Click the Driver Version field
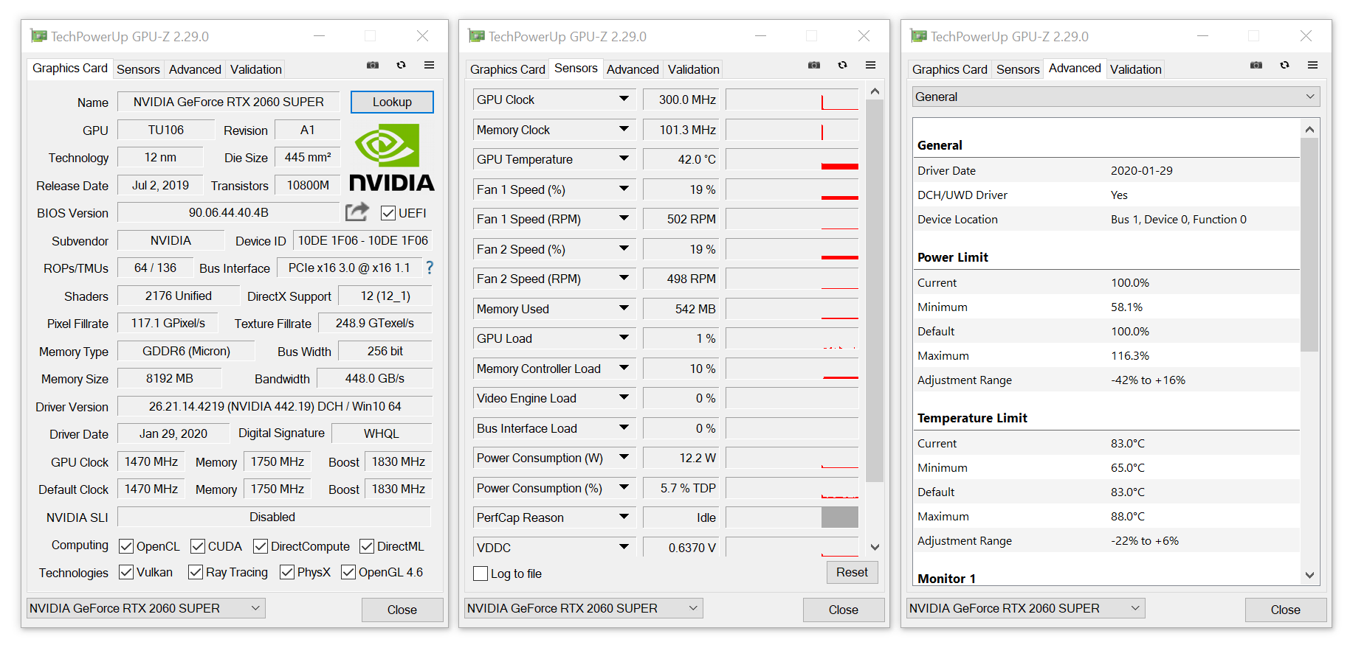The width and height of the screenshot is (1350, 645). (275, 406)
